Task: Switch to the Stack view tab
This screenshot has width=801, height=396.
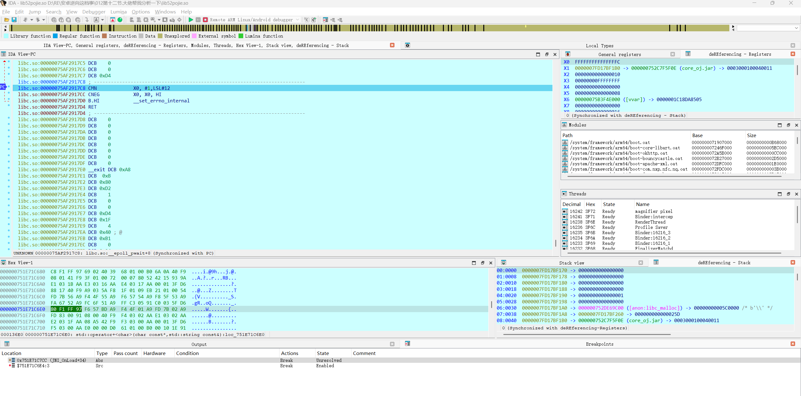Action: pos(571,263)
